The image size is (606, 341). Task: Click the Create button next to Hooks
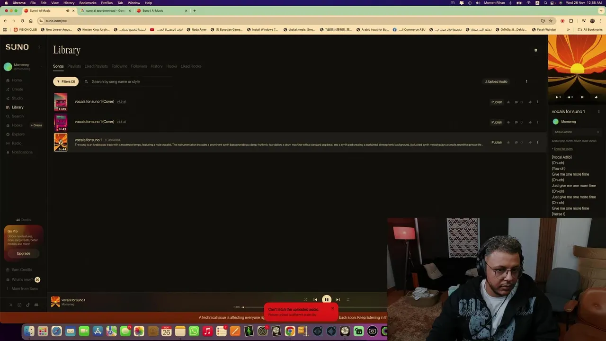[x=36, y=125]
